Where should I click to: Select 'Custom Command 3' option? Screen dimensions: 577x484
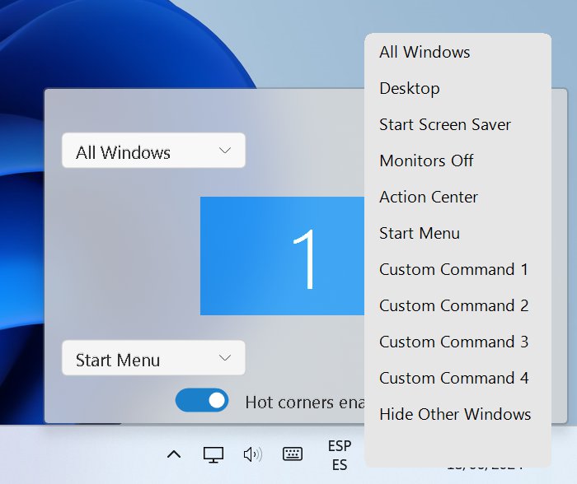pyautogui.click(x=457, y=342)
